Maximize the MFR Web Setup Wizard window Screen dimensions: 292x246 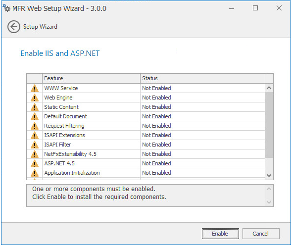tap(255, 8)
